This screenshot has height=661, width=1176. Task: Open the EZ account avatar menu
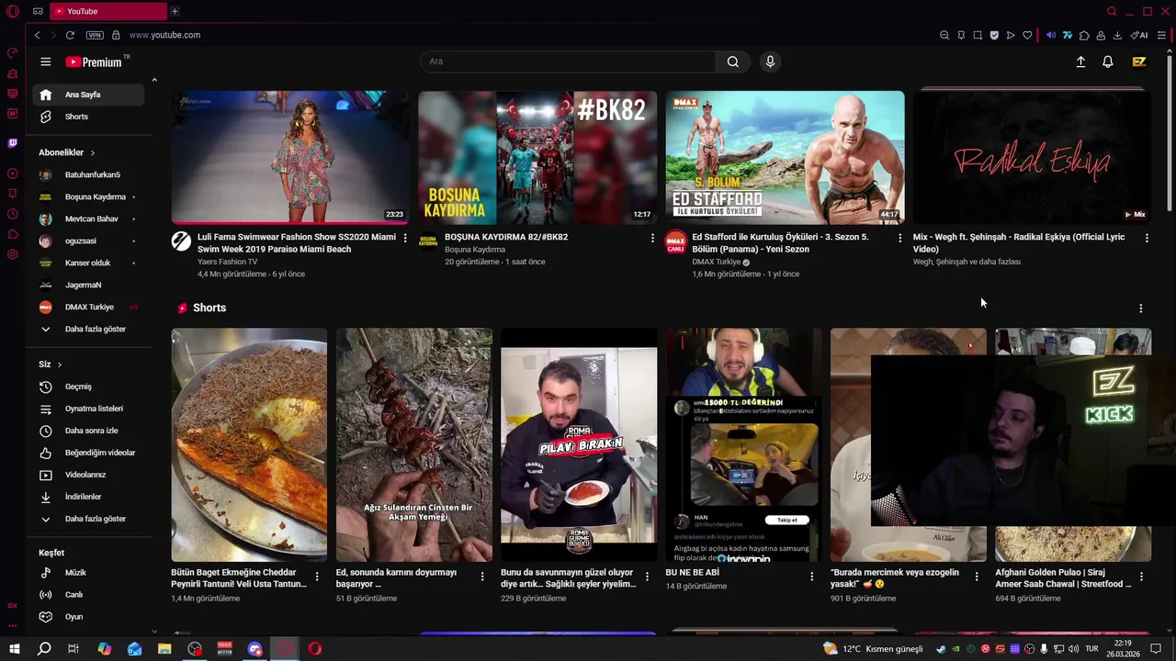pos(1139,62)
